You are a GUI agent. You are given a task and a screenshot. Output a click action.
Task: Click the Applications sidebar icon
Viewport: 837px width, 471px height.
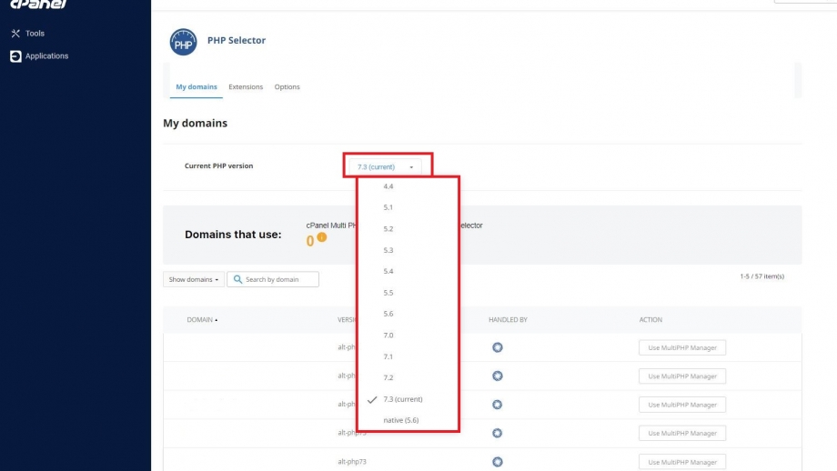[15, 56]
